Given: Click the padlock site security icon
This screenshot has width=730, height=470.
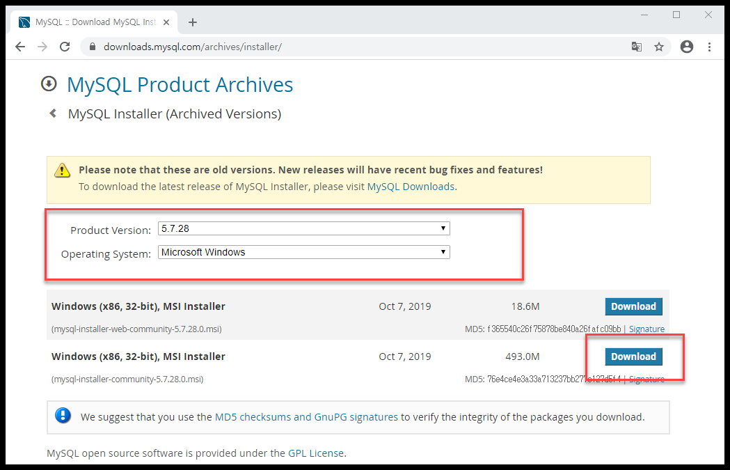Looking at the screenshot, I should tap(92, 47).
